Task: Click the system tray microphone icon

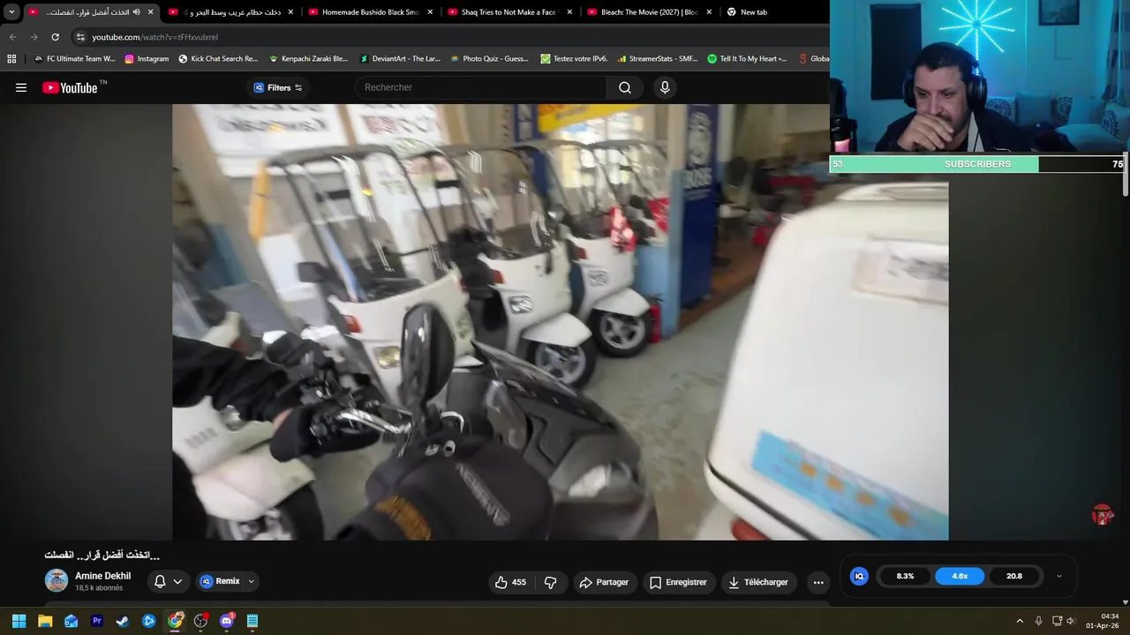Action: coord(1038,621)
